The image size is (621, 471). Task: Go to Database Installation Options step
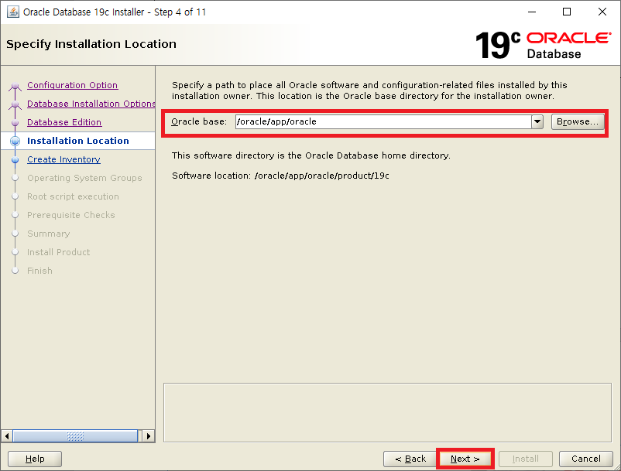(91, 104)
